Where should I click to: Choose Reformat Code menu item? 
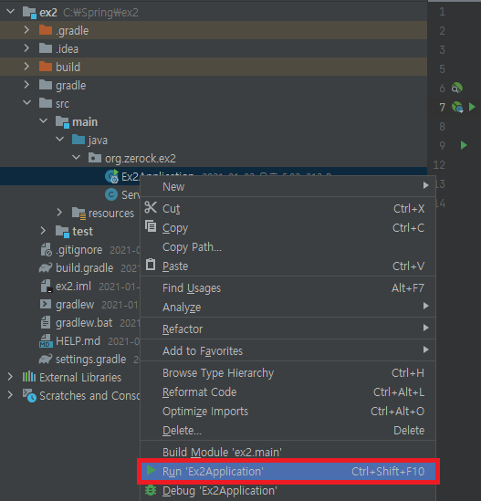[288, 392]
